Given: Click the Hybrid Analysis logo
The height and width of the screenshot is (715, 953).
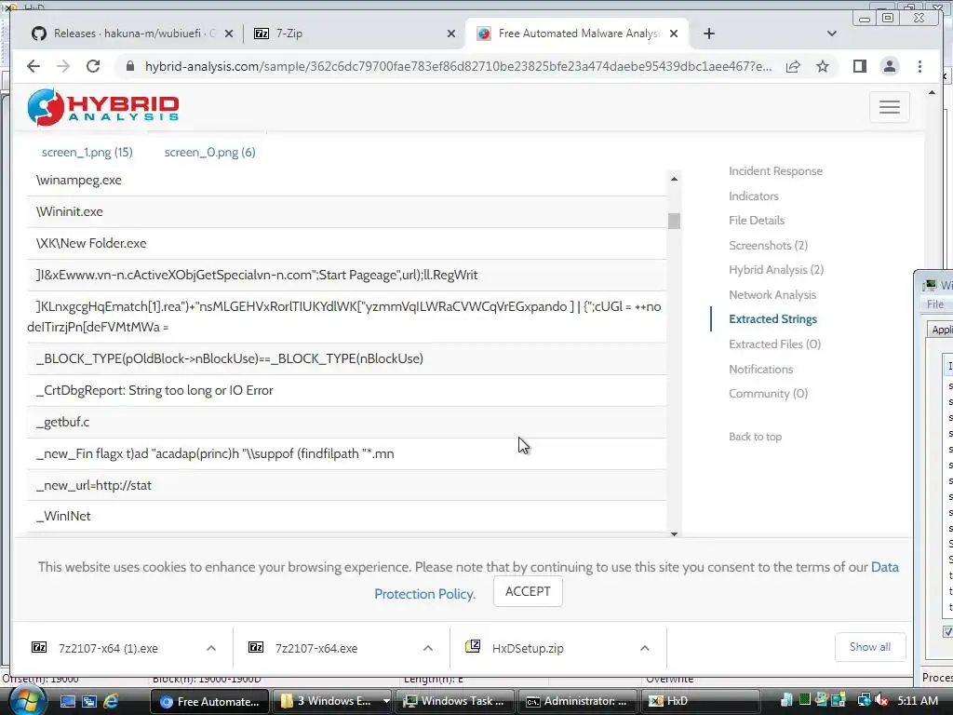Looking at the screenshot, I should [x=103, y=108].
